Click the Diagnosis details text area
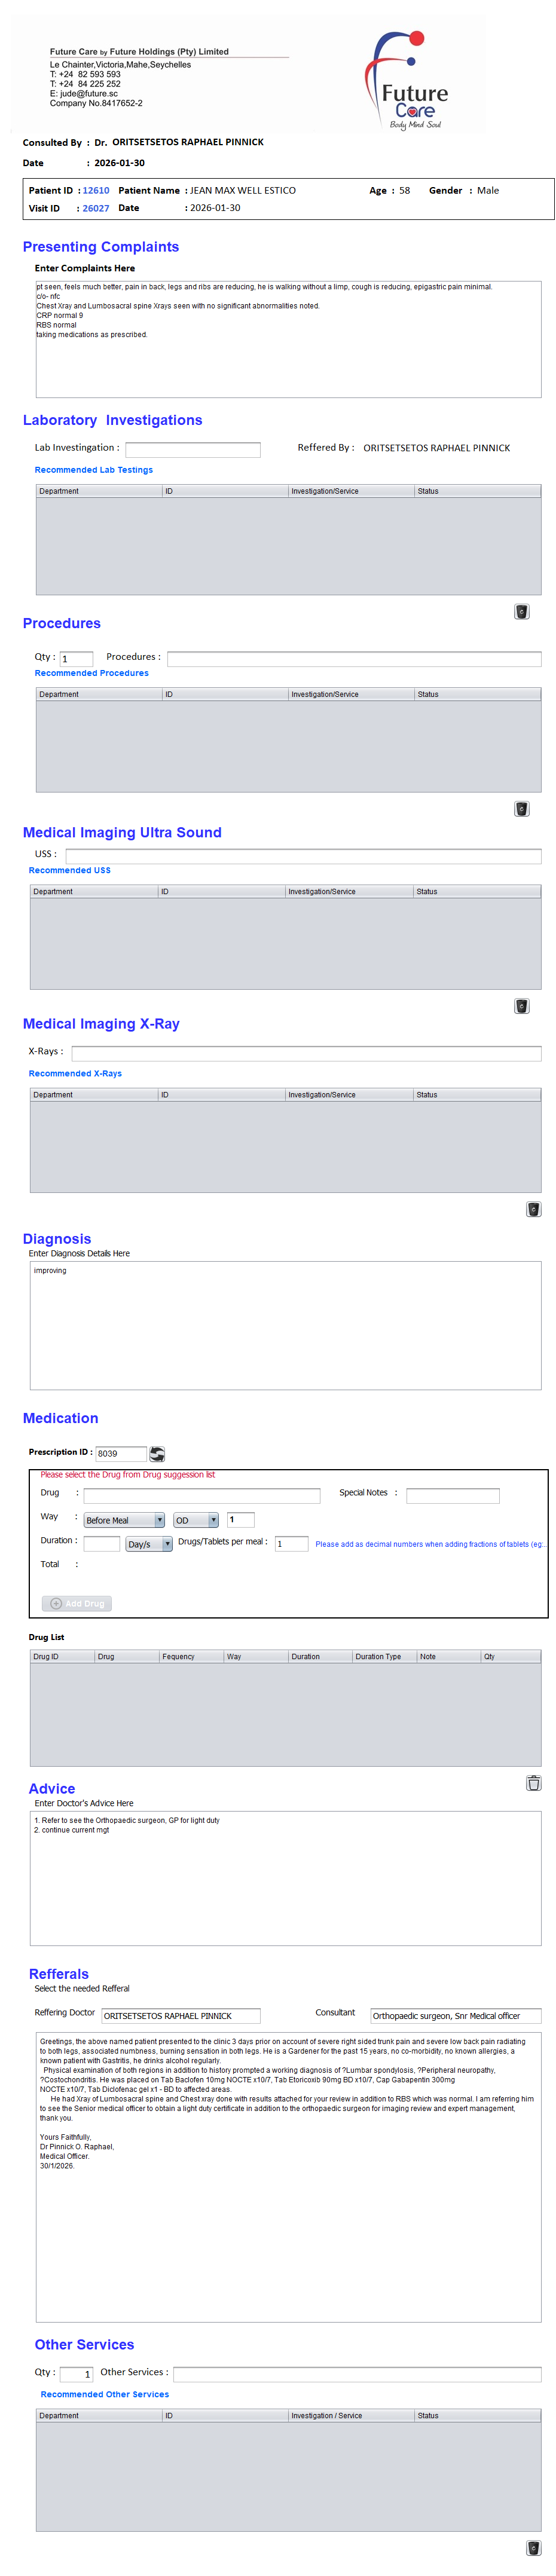Screen dimensions: 556x2576 point(285,1325)
